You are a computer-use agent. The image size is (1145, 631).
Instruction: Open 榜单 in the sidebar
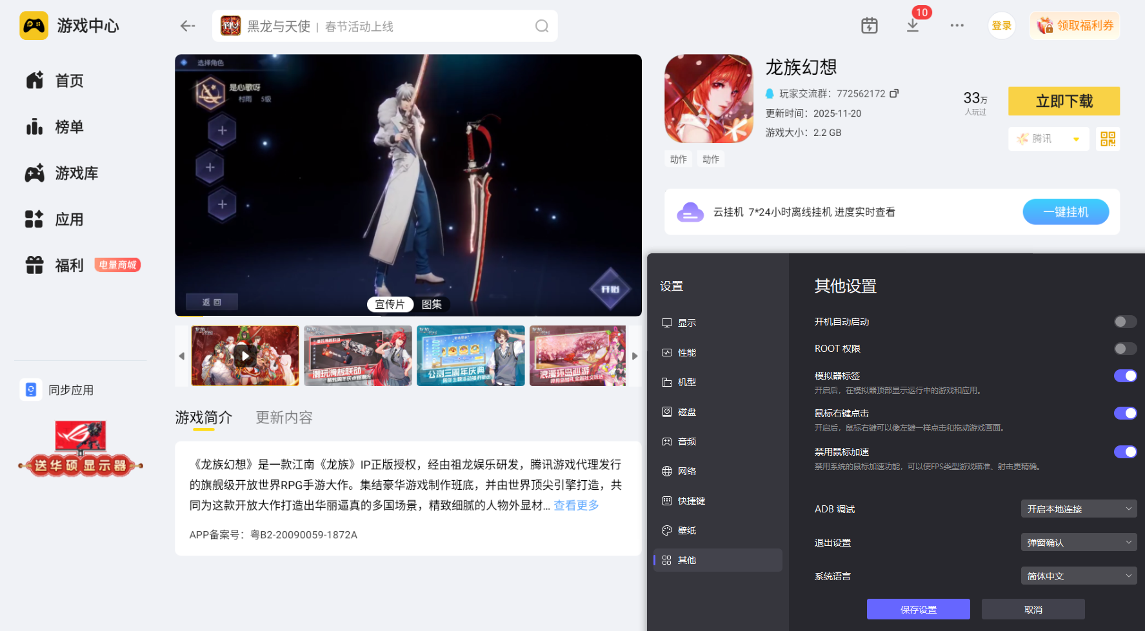click(55, 127)
